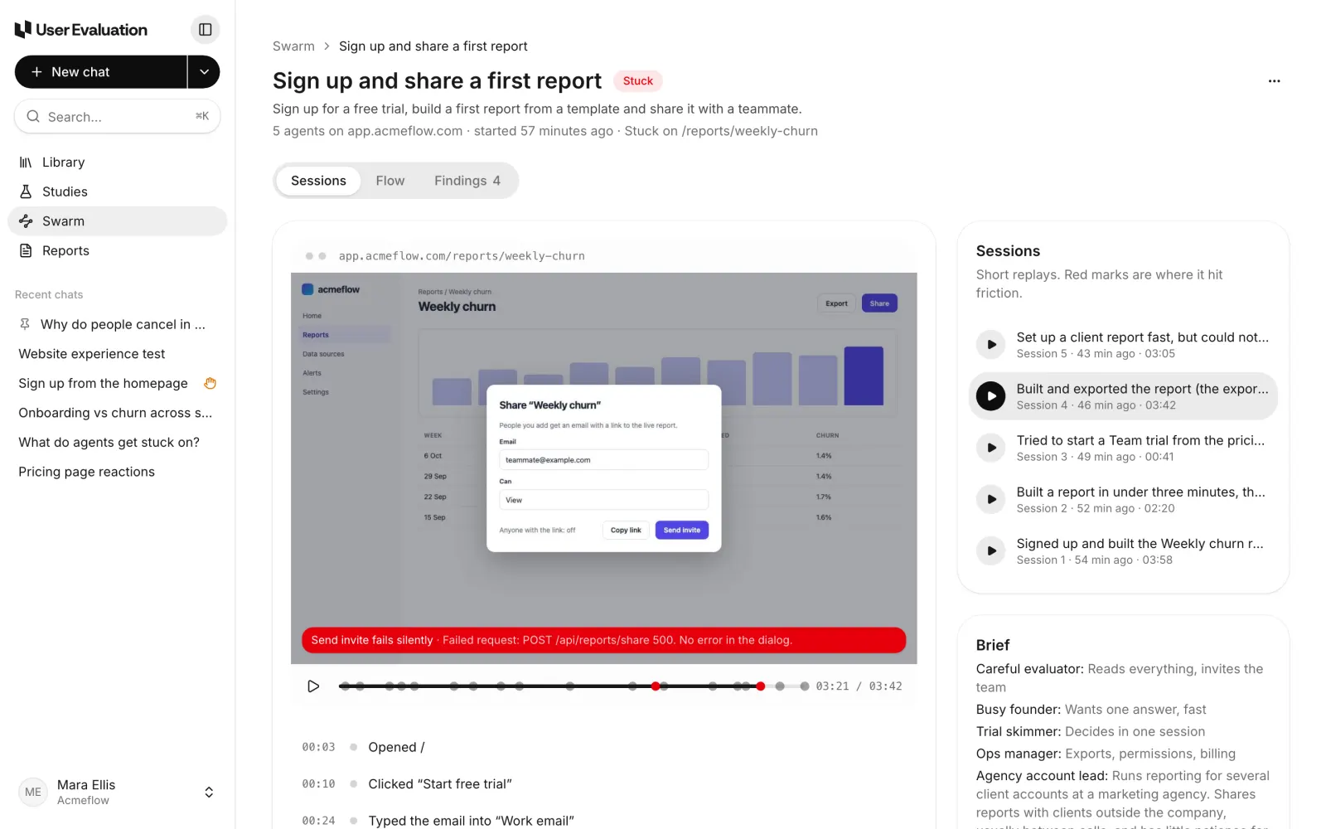The width and height of the screenshot is (1326, 829).
Task: Switch to the Sessions tab
Action: click(x=318, y=181)
